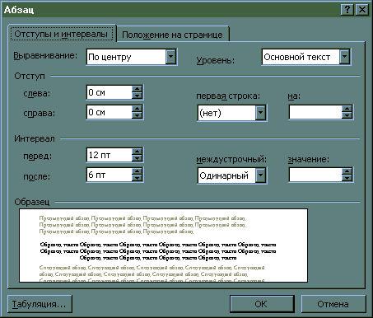Open the Уровень dropdown arrow
The width and height of the screenshot is (373, 318).
point(344,57)
